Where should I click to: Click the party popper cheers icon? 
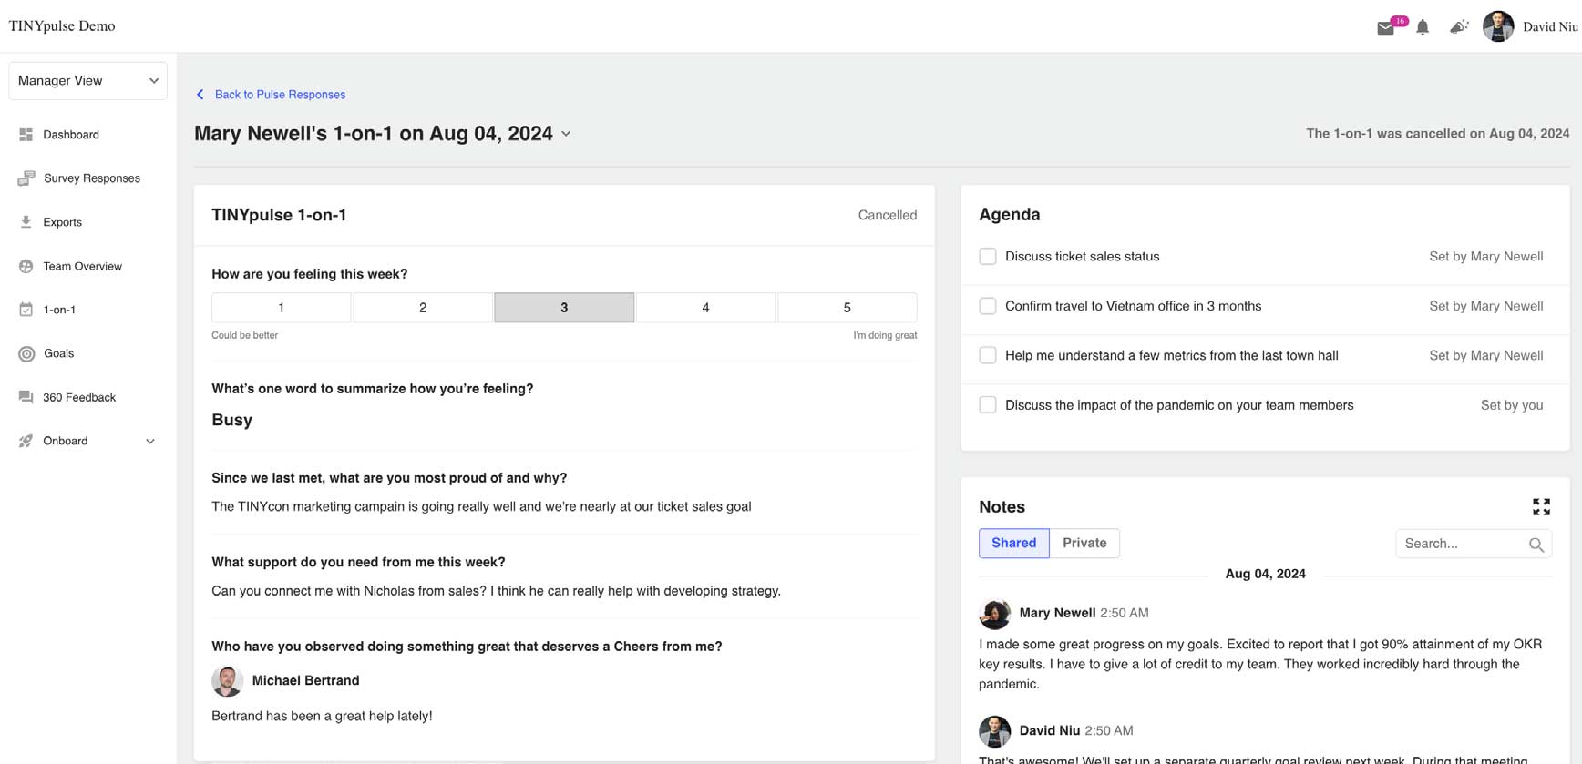1459,27
